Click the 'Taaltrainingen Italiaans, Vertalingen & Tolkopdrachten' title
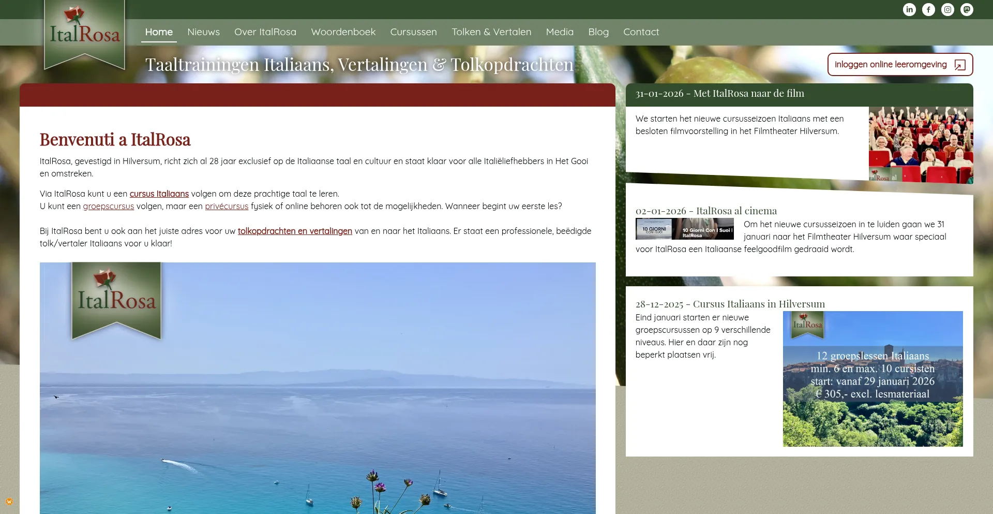Viewport: 993px width, 514px height. [359, 65]
